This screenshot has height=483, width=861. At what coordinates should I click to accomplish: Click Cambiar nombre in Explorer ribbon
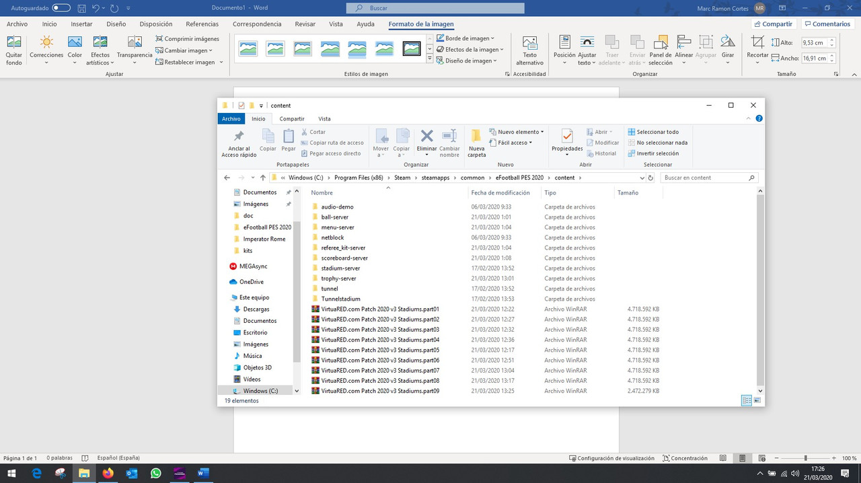point(449,143)
